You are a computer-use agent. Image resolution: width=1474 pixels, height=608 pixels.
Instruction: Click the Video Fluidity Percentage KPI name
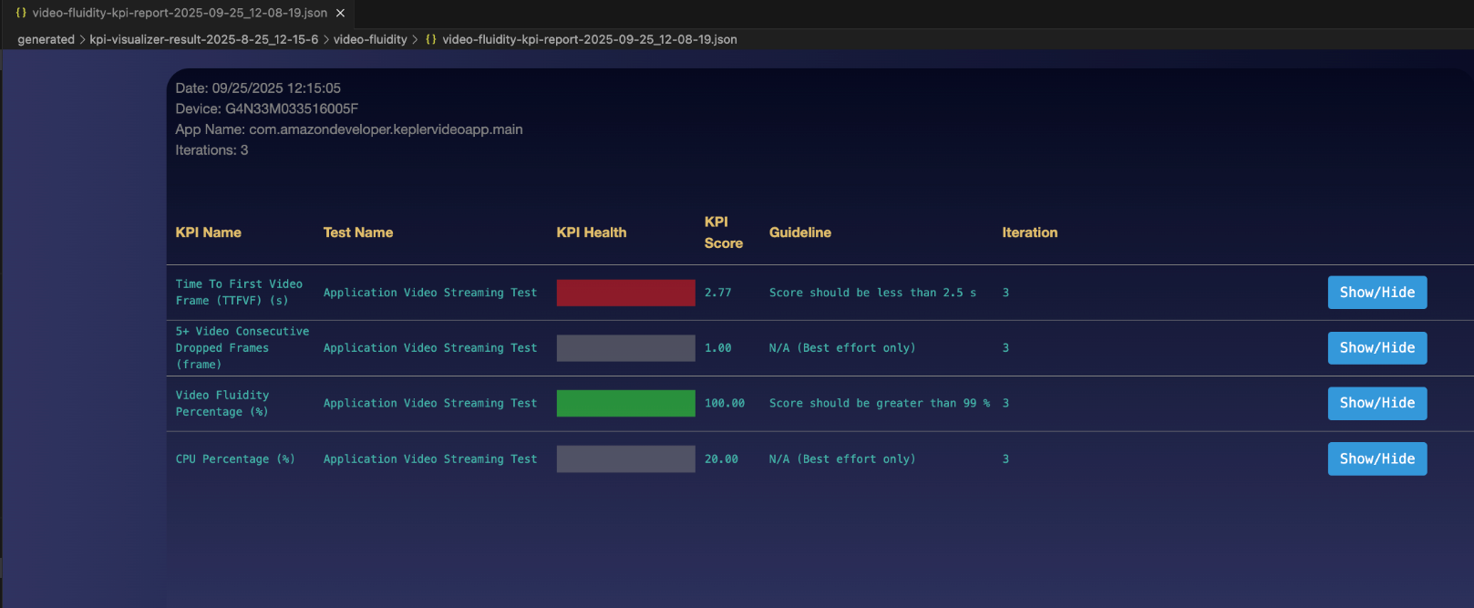222,403
